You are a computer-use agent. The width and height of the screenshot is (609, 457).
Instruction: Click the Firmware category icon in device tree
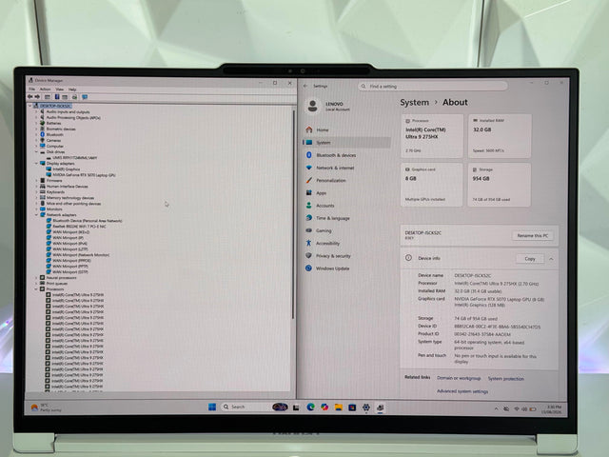43,180
